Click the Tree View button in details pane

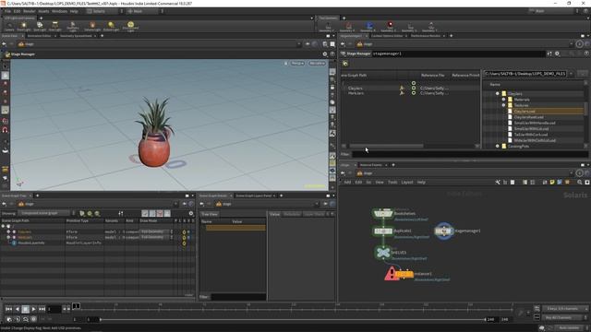[210, 214]
